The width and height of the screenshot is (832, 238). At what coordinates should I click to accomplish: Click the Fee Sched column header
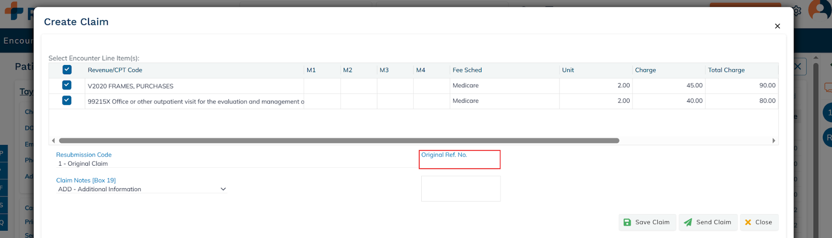coord(467,70)
